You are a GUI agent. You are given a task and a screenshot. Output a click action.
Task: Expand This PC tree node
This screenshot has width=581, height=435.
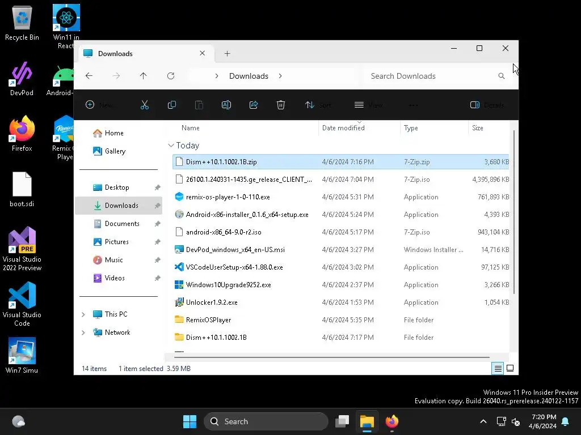click(x=83, y=314)
